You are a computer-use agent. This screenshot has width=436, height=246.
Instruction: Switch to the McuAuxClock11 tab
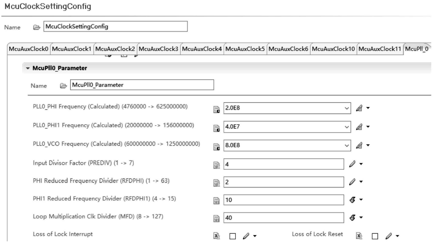point(380,49)
